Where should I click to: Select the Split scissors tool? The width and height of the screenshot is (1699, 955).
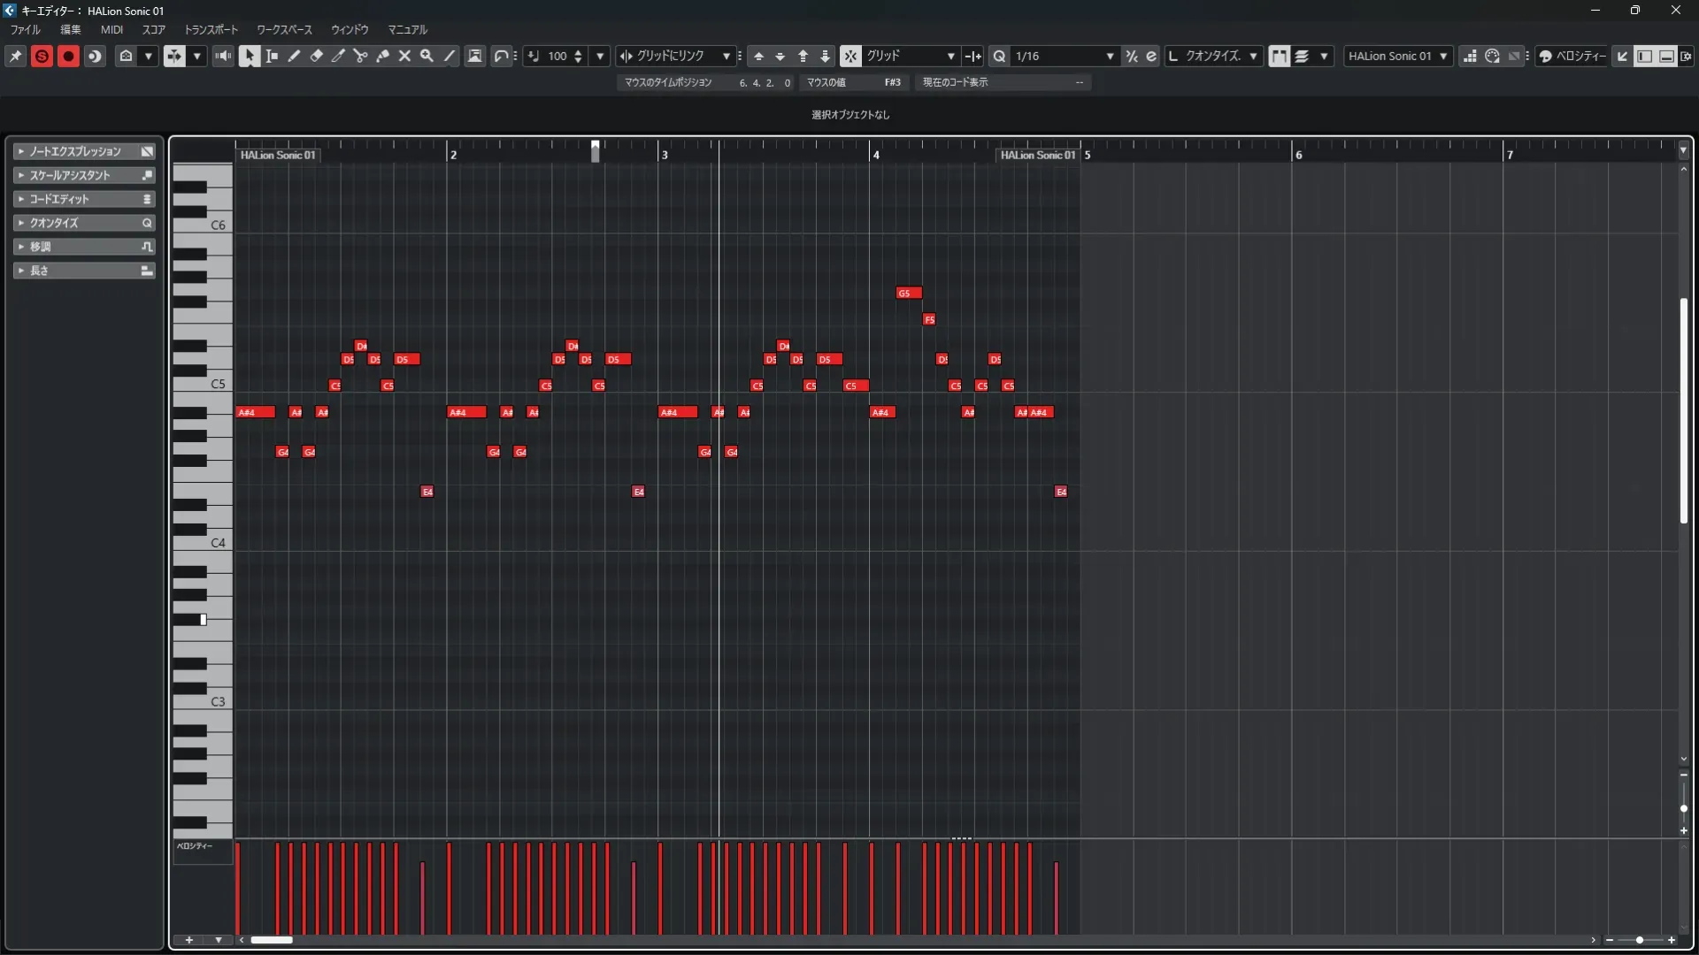360,56
